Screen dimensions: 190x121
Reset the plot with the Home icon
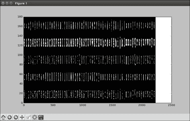[x=3, y=117]
